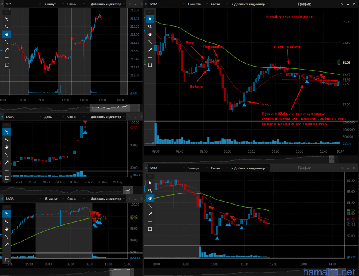Open the SPY symbol dropdown
Viewport: 359px width, 276px height.
coord(23,4)
